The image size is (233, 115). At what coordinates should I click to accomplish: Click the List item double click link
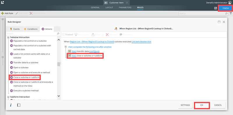click(x=142, y=42)
